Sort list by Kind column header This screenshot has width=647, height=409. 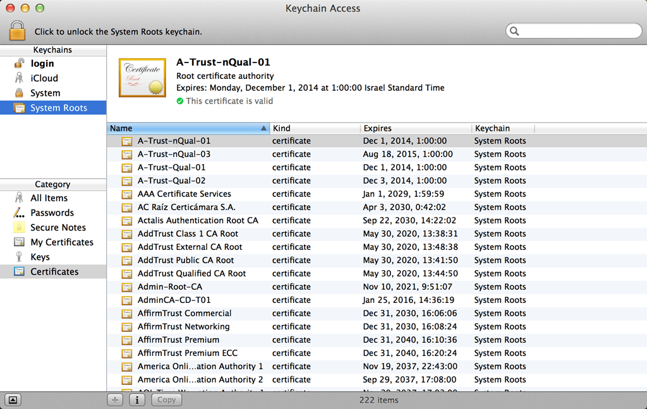click(315, 128)
